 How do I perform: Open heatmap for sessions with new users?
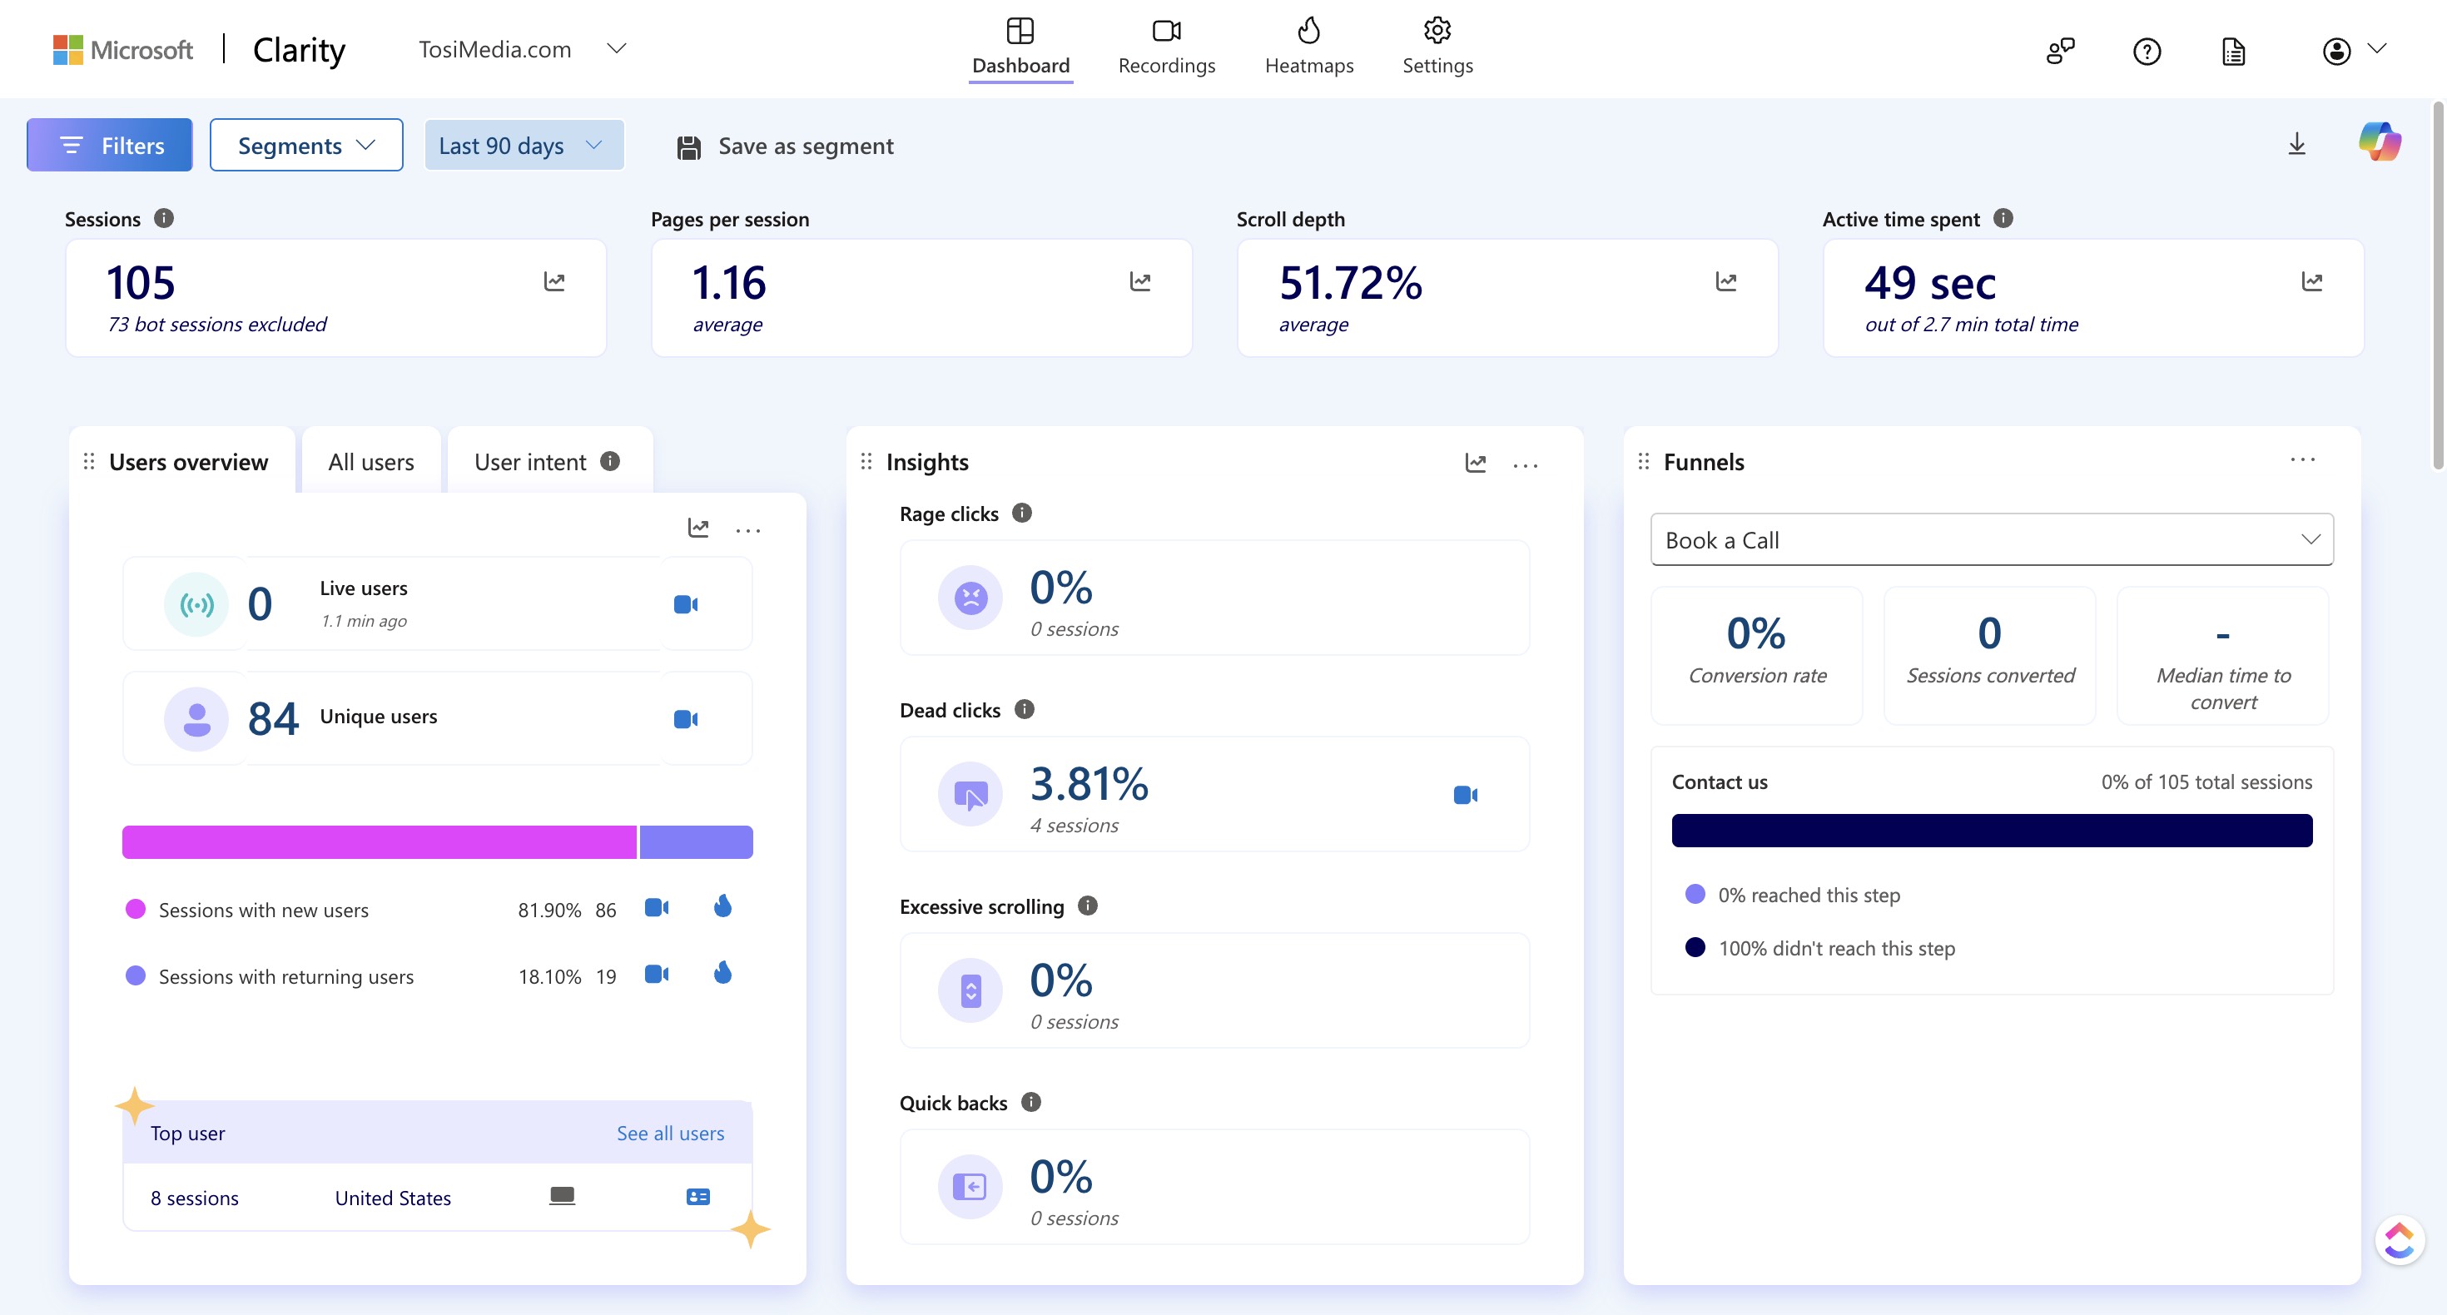[723, 907]
